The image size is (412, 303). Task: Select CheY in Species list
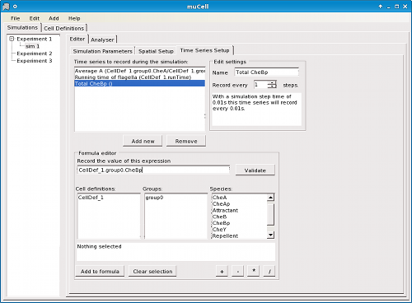click(239, 230)
